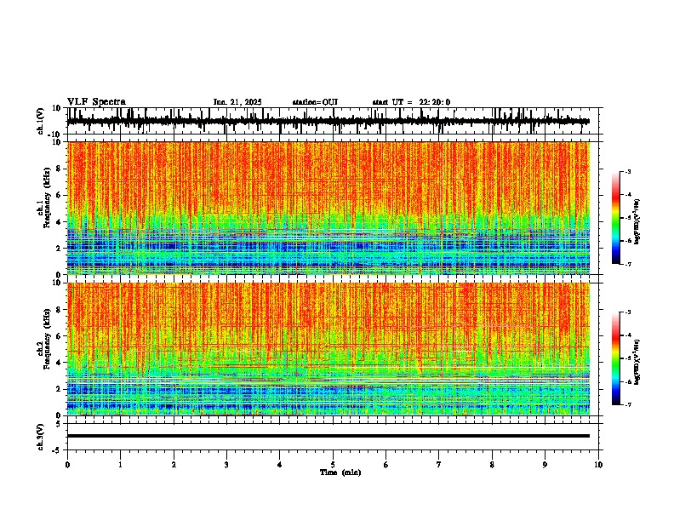Click the ch.1 frequency tick '4'
This screenshot has width=674, height=521.
tap(59, 222)
